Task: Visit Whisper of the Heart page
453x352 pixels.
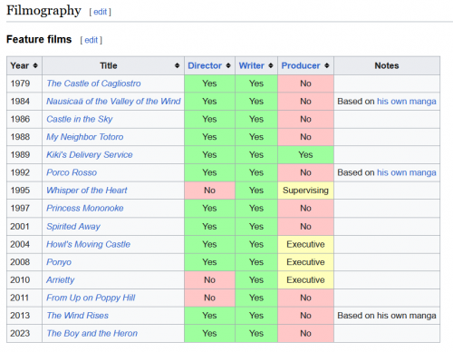Action: tap(87, 191)
